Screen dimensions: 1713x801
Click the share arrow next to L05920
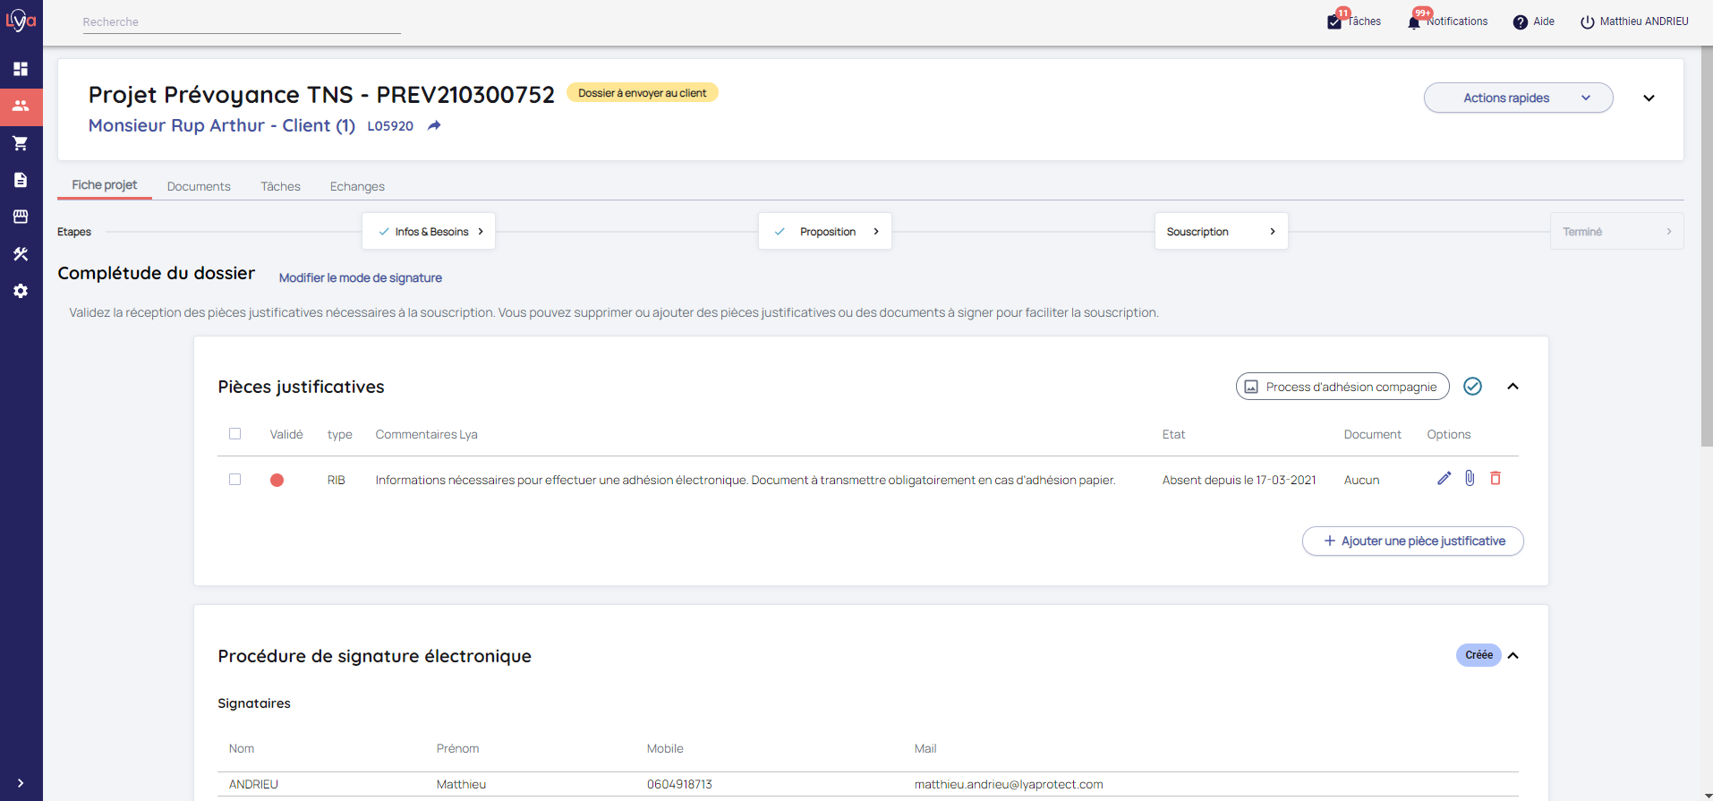pyautogui.click(x=434, y=126)
